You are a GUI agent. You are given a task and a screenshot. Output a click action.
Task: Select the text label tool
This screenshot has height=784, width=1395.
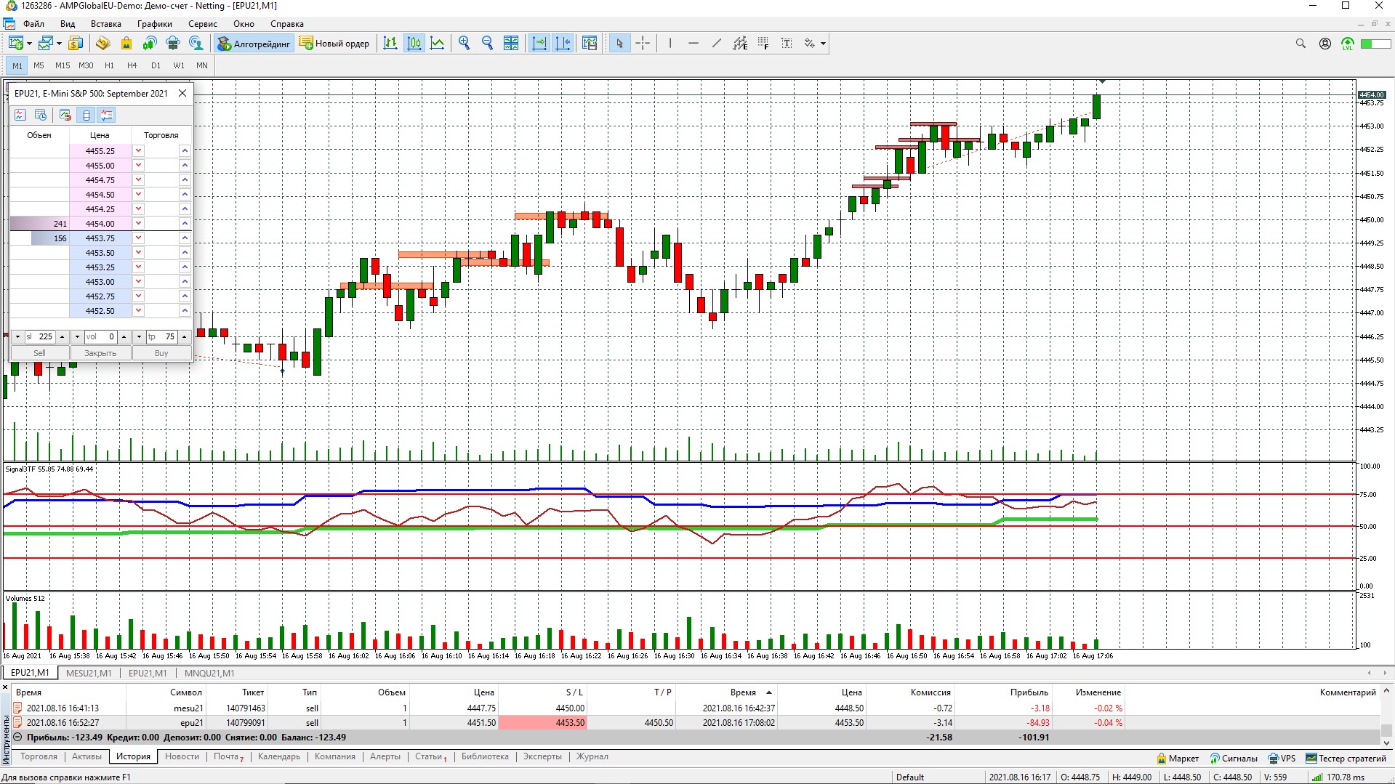pyautogui.click(x=787, y=44)
